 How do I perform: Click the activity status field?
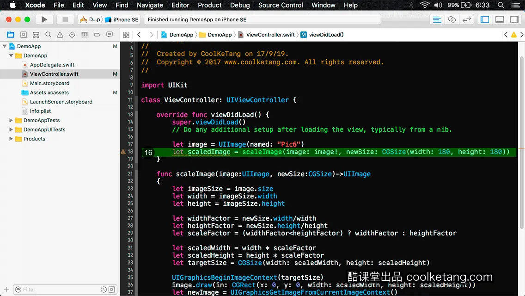coord(262,19)
